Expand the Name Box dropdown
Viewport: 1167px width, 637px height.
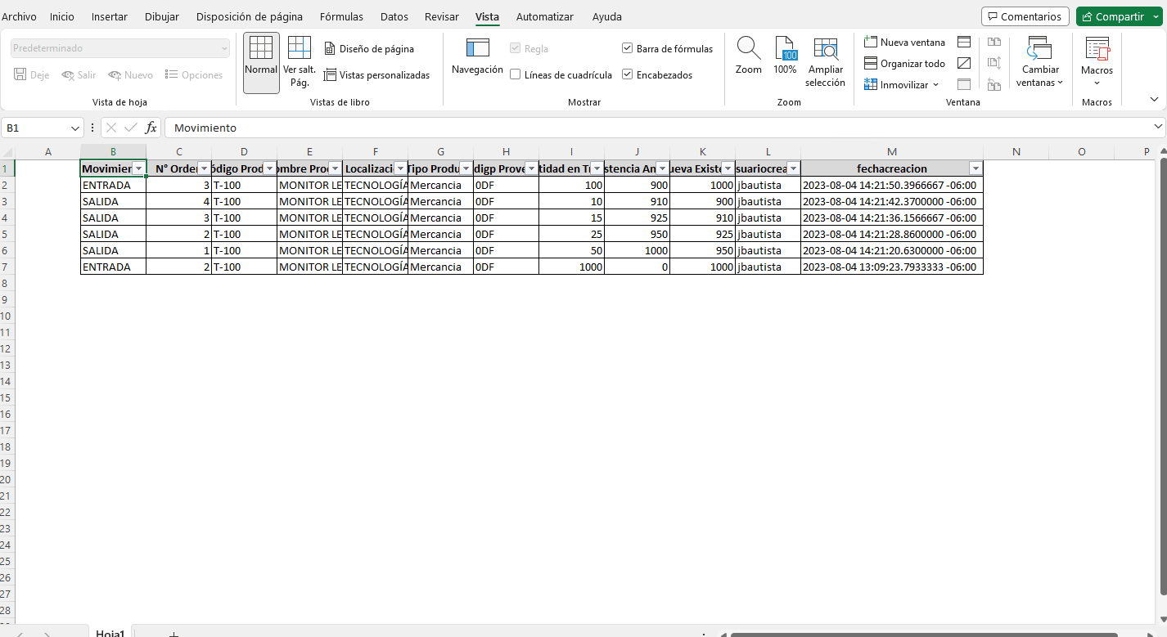pos(75,128)
